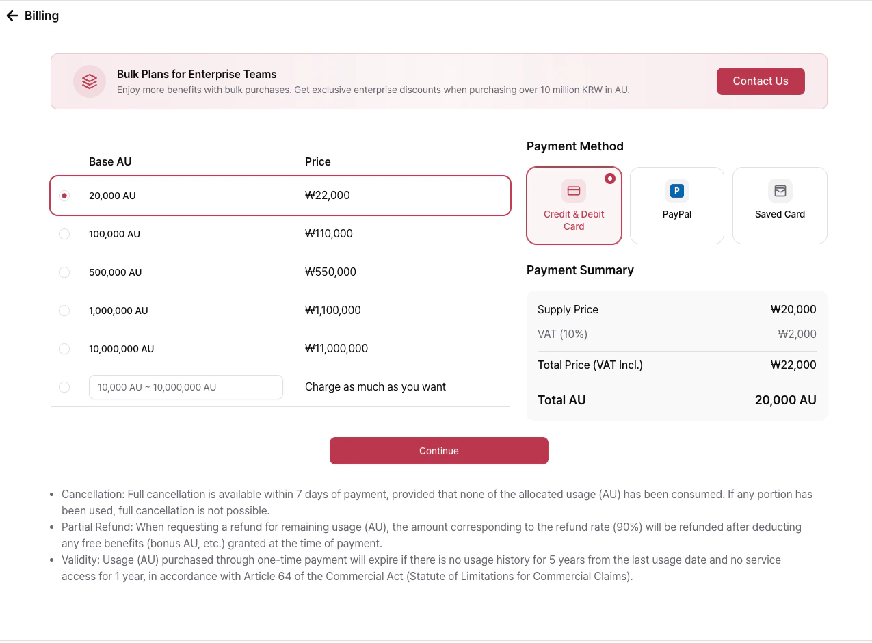Click the PayPal logo icon
The width and height of the screenshot is (872, 643).
pyautogui.click(x=676, y=191)
